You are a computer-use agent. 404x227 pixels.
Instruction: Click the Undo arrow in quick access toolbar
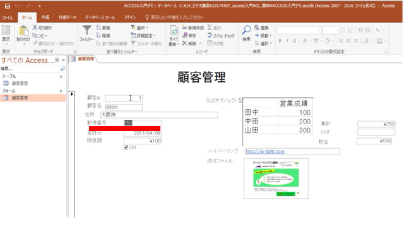17,6
